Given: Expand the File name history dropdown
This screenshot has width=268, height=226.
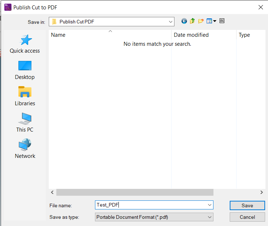Looking at the screenshot, I should pos(209,205).
